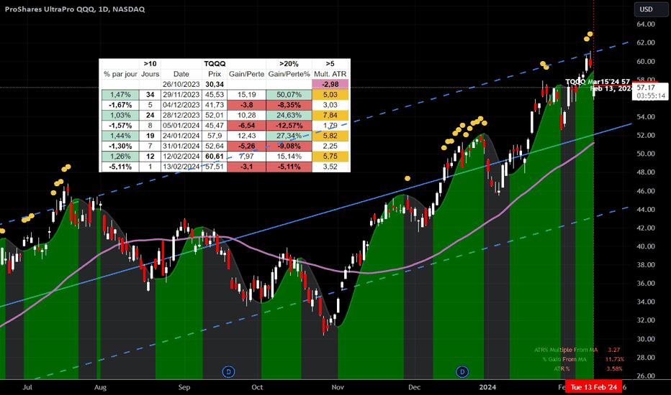This screenshot has width=671, height=395.
Task: Click the 34.00 price axis label
Action: (646, 302)
